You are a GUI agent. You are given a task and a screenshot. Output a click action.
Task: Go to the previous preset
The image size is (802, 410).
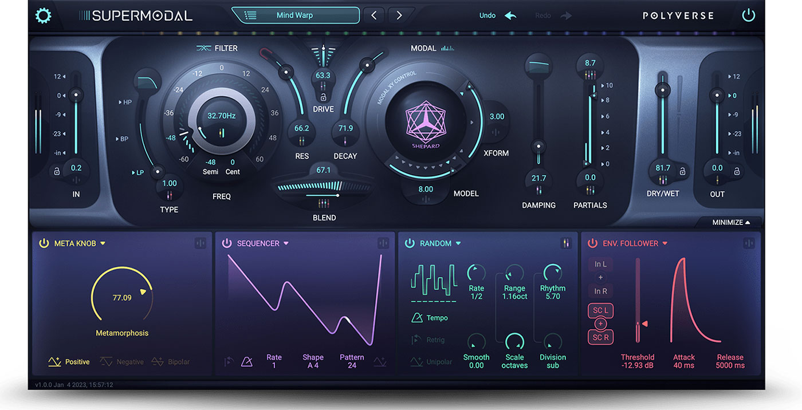coord(374,15)
